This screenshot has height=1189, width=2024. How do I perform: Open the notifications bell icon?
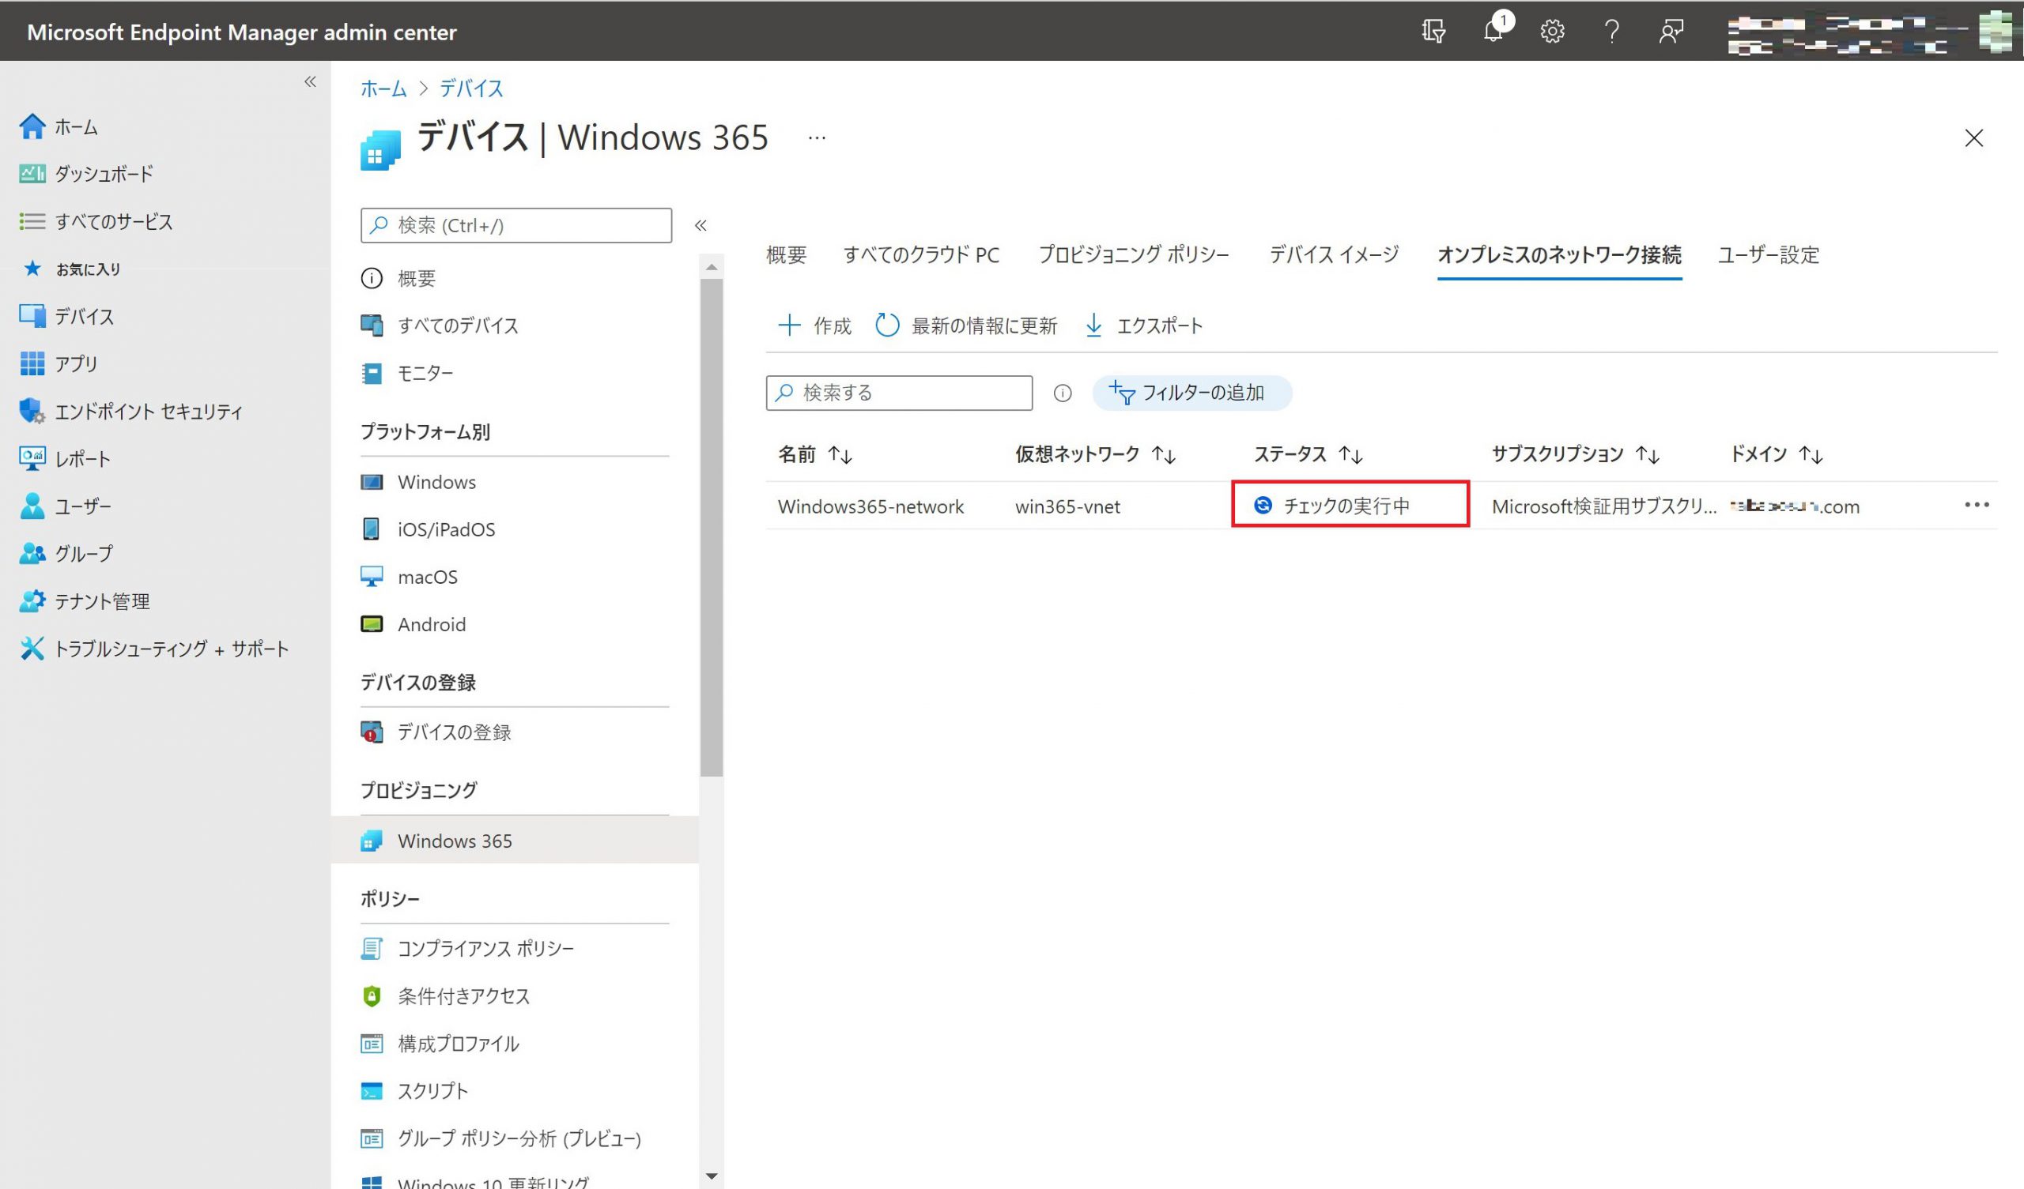tap(1493, 32)
